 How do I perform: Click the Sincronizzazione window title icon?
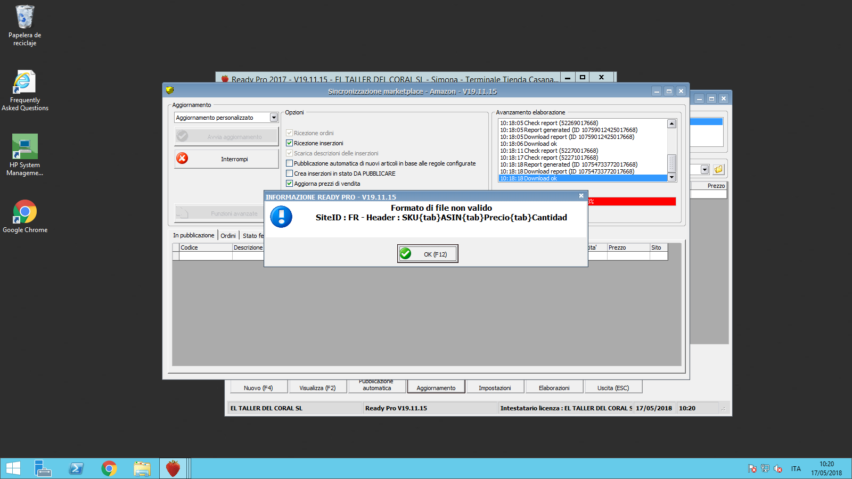[x=170, y=90]
